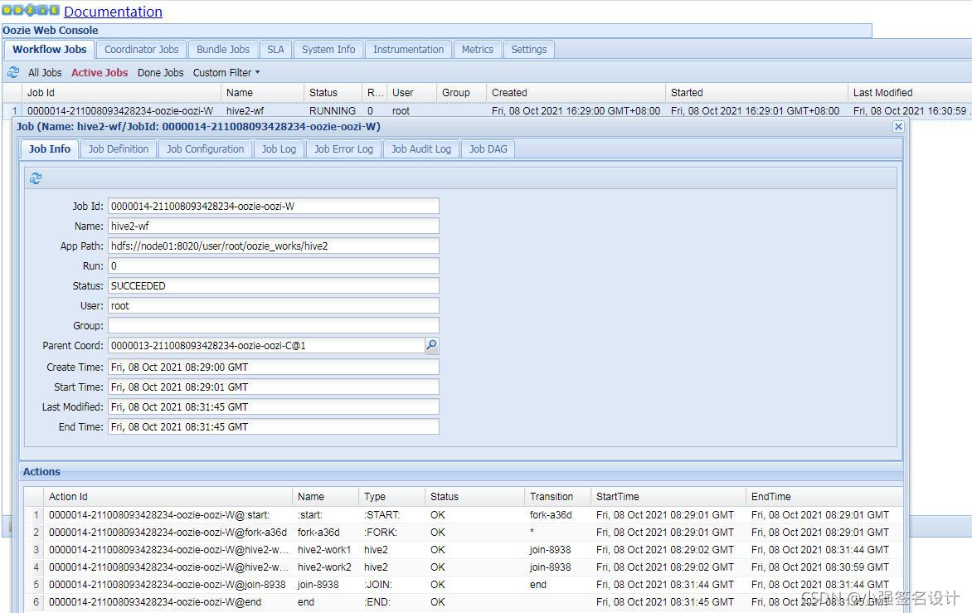Click the empty Group field
The width and height of the screenshot is (972, 613).
point(274,325)
